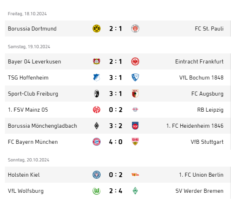Click the TSG Hoffenheim crest

[x=97, y=78]
